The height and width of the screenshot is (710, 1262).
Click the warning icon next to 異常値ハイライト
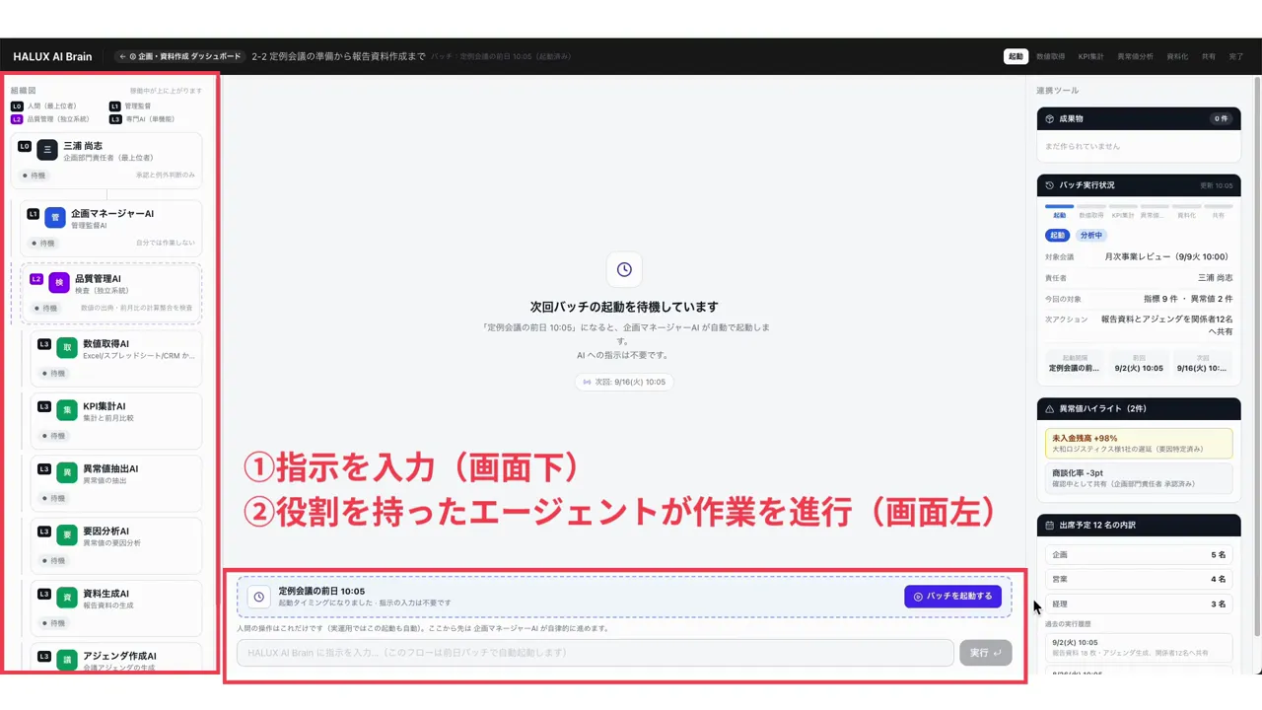[1050, 408]
